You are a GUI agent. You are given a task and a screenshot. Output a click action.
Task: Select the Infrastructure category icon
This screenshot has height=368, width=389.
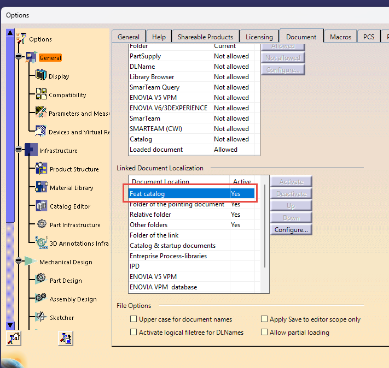point(31,150)
